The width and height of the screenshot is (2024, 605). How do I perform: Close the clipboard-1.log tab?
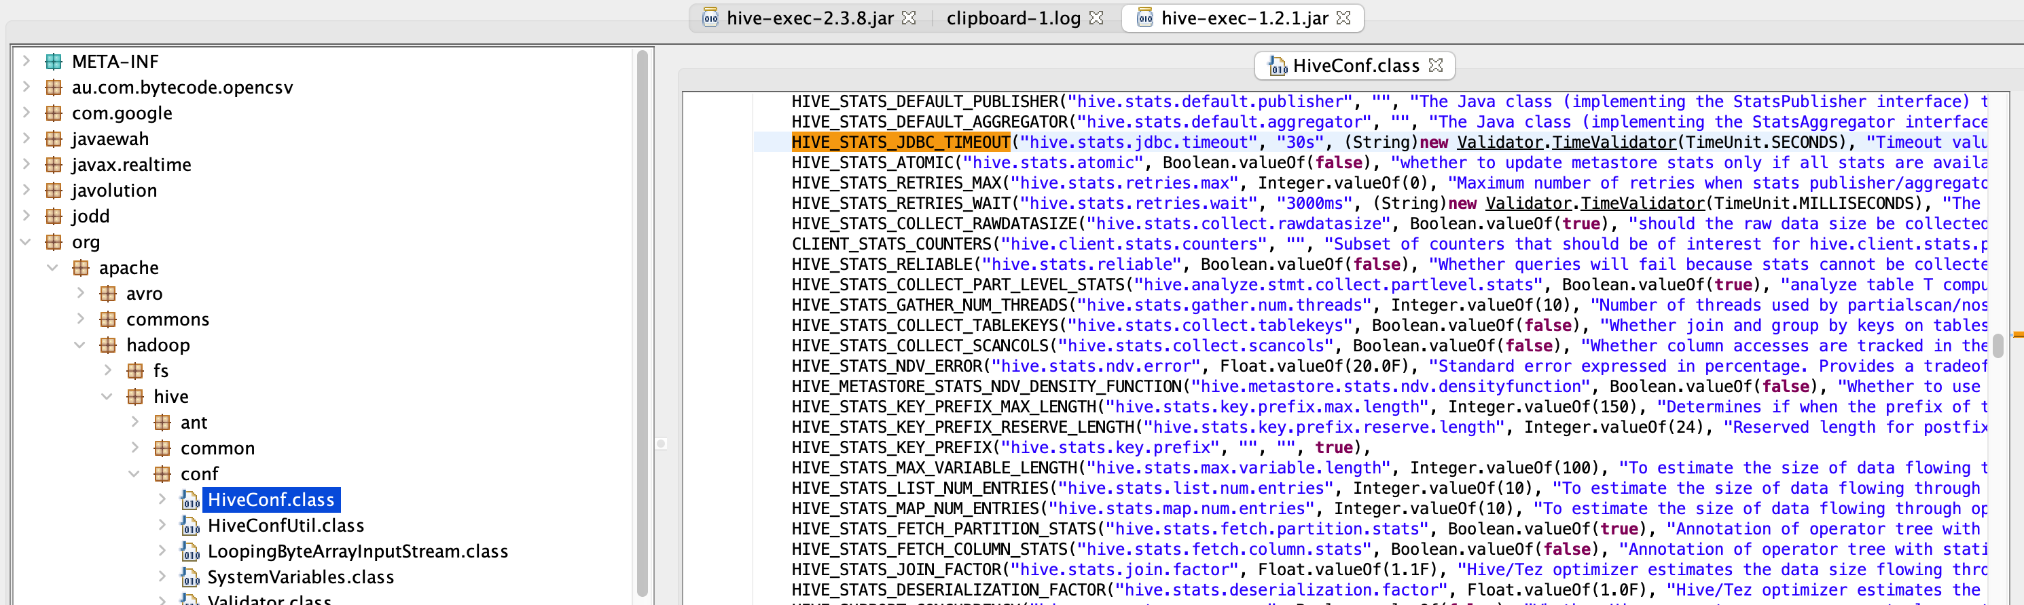(1096, 17)
